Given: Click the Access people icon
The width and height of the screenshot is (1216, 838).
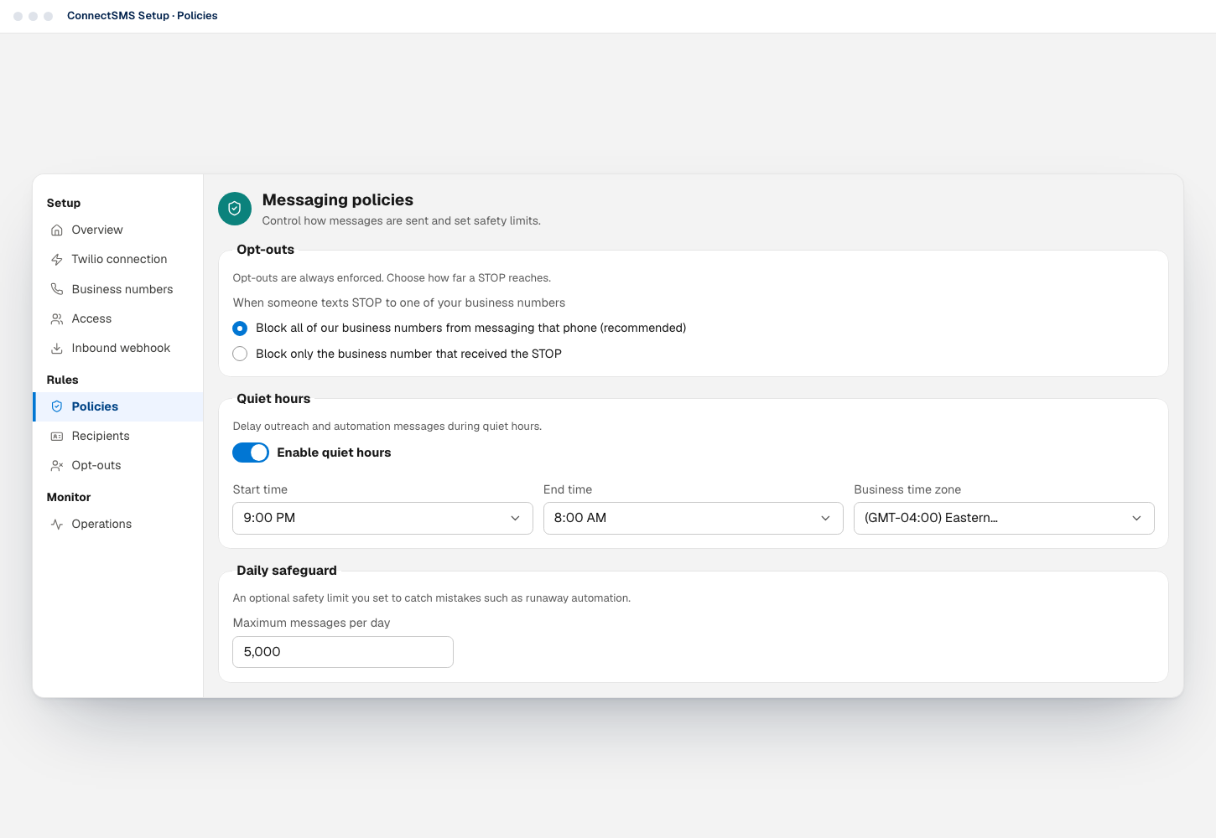Looking at the screenshot, I should pos(57,319).
